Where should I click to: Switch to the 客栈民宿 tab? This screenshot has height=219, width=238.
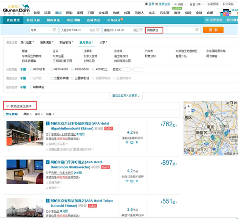[x=33, y=20]
